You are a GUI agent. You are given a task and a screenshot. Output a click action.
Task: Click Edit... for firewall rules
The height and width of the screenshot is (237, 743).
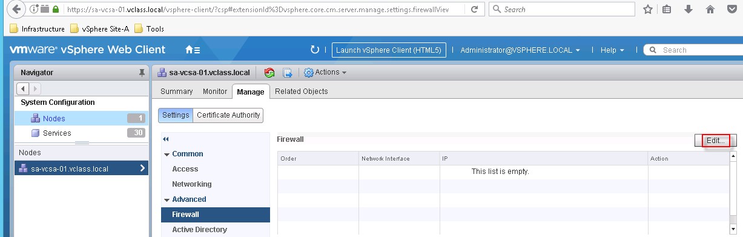(716, 140)
